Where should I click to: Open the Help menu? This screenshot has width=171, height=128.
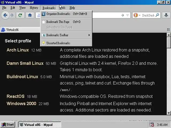72,8
